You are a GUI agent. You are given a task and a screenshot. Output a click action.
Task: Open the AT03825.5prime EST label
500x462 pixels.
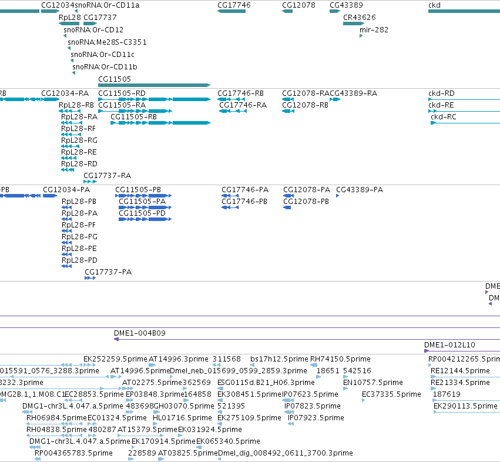click(x=188, y=453)
